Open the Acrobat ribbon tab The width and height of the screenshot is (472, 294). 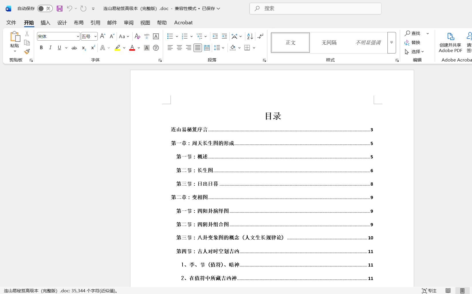(183, 23)
